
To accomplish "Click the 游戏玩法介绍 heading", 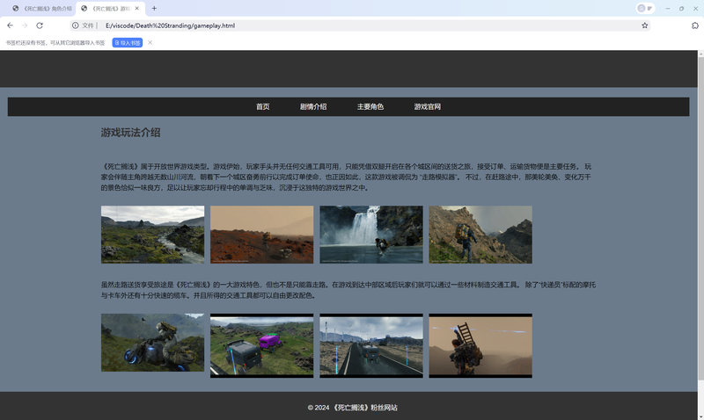I will tap(130, 132).
